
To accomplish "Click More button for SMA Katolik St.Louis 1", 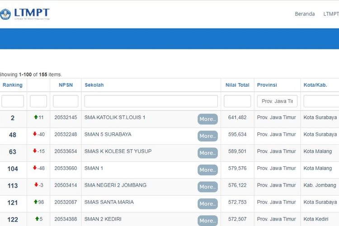I will coord(207,119).
